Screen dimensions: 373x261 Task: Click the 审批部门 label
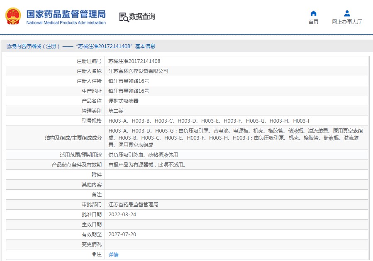92,205
